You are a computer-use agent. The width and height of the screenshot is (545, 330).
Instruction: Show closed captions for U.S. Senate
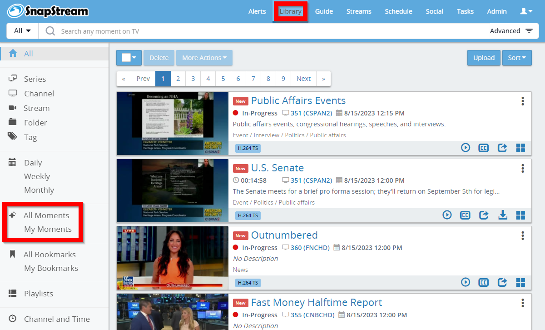[x=465, y=215]
